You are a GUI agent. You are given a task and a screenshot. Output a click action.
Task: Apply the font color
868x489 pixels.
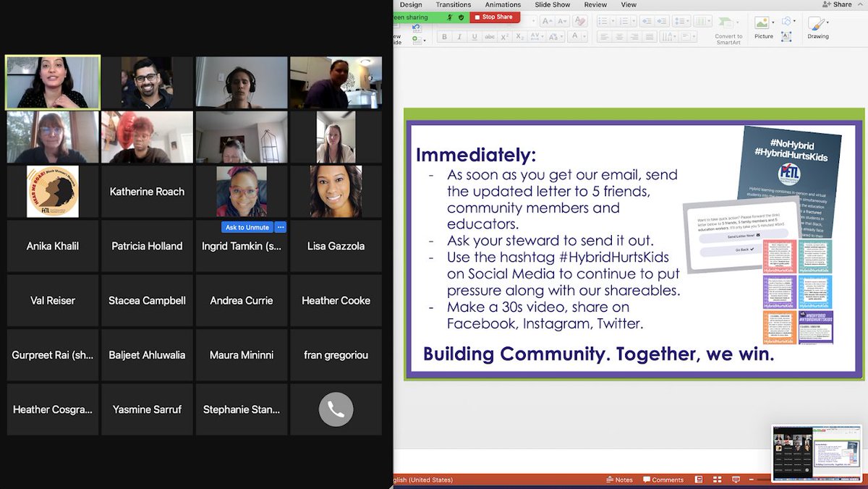575,37
